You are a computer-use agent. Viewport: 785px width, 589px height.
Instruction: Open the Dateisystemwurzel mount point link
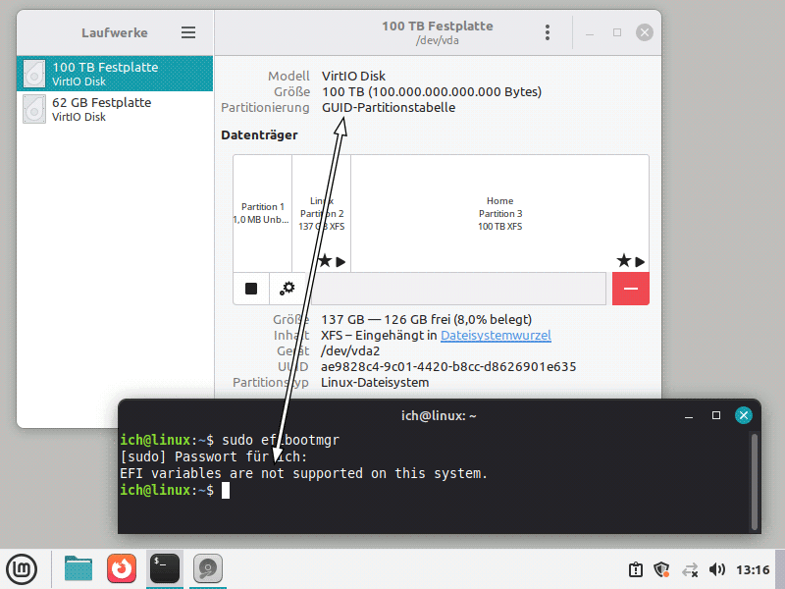496,335
